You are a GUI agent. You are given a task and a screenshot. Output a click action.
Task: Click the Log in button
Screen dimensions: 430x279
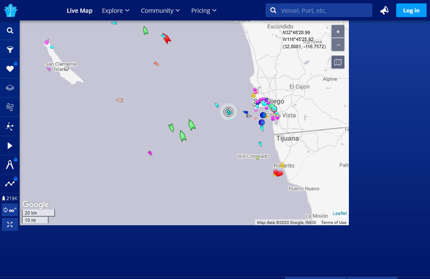pos(411,10)
